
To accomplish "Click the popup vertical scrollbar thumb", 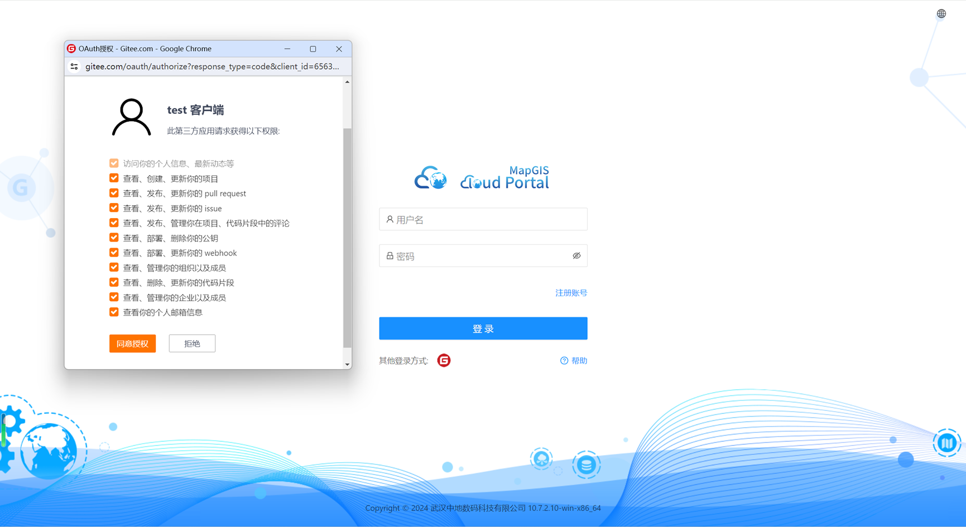I will tap(347, 238).
